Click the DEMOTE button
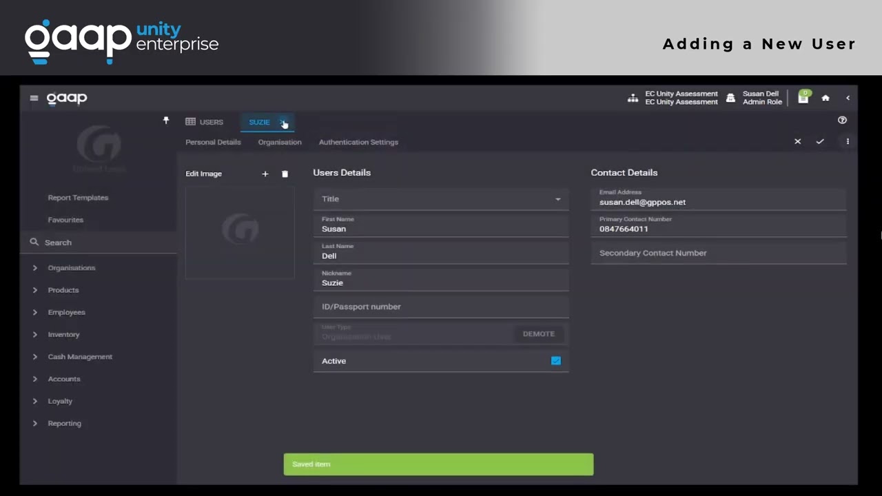The height and width of the screenshot is (496, 882). [x=539, y=333]
